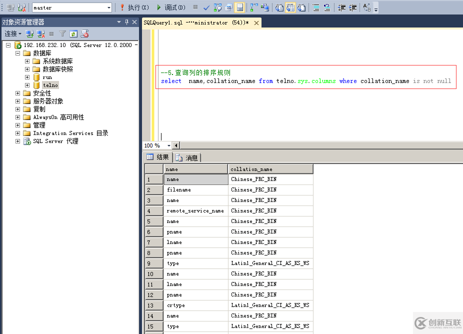Click the 调试(D) debug button
The image size is (463, 334).
[170, 7]
